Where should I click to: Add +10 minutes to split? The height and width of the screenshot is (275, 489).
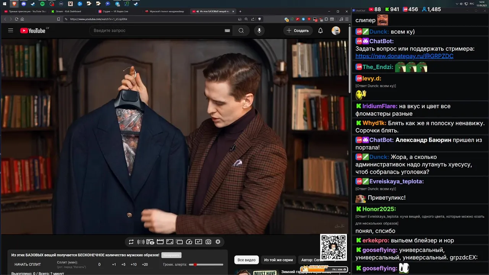coord(134,264)
